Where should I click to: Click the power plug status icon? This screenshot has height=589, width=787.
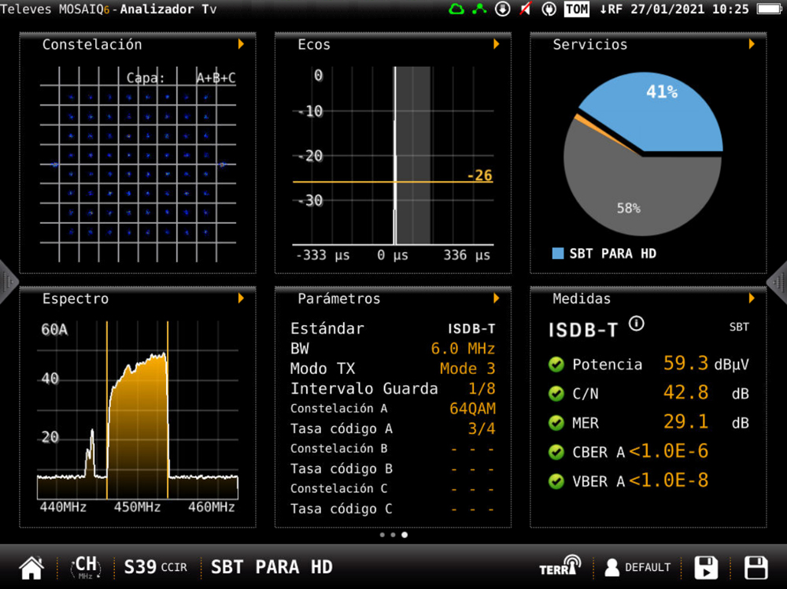549,9
